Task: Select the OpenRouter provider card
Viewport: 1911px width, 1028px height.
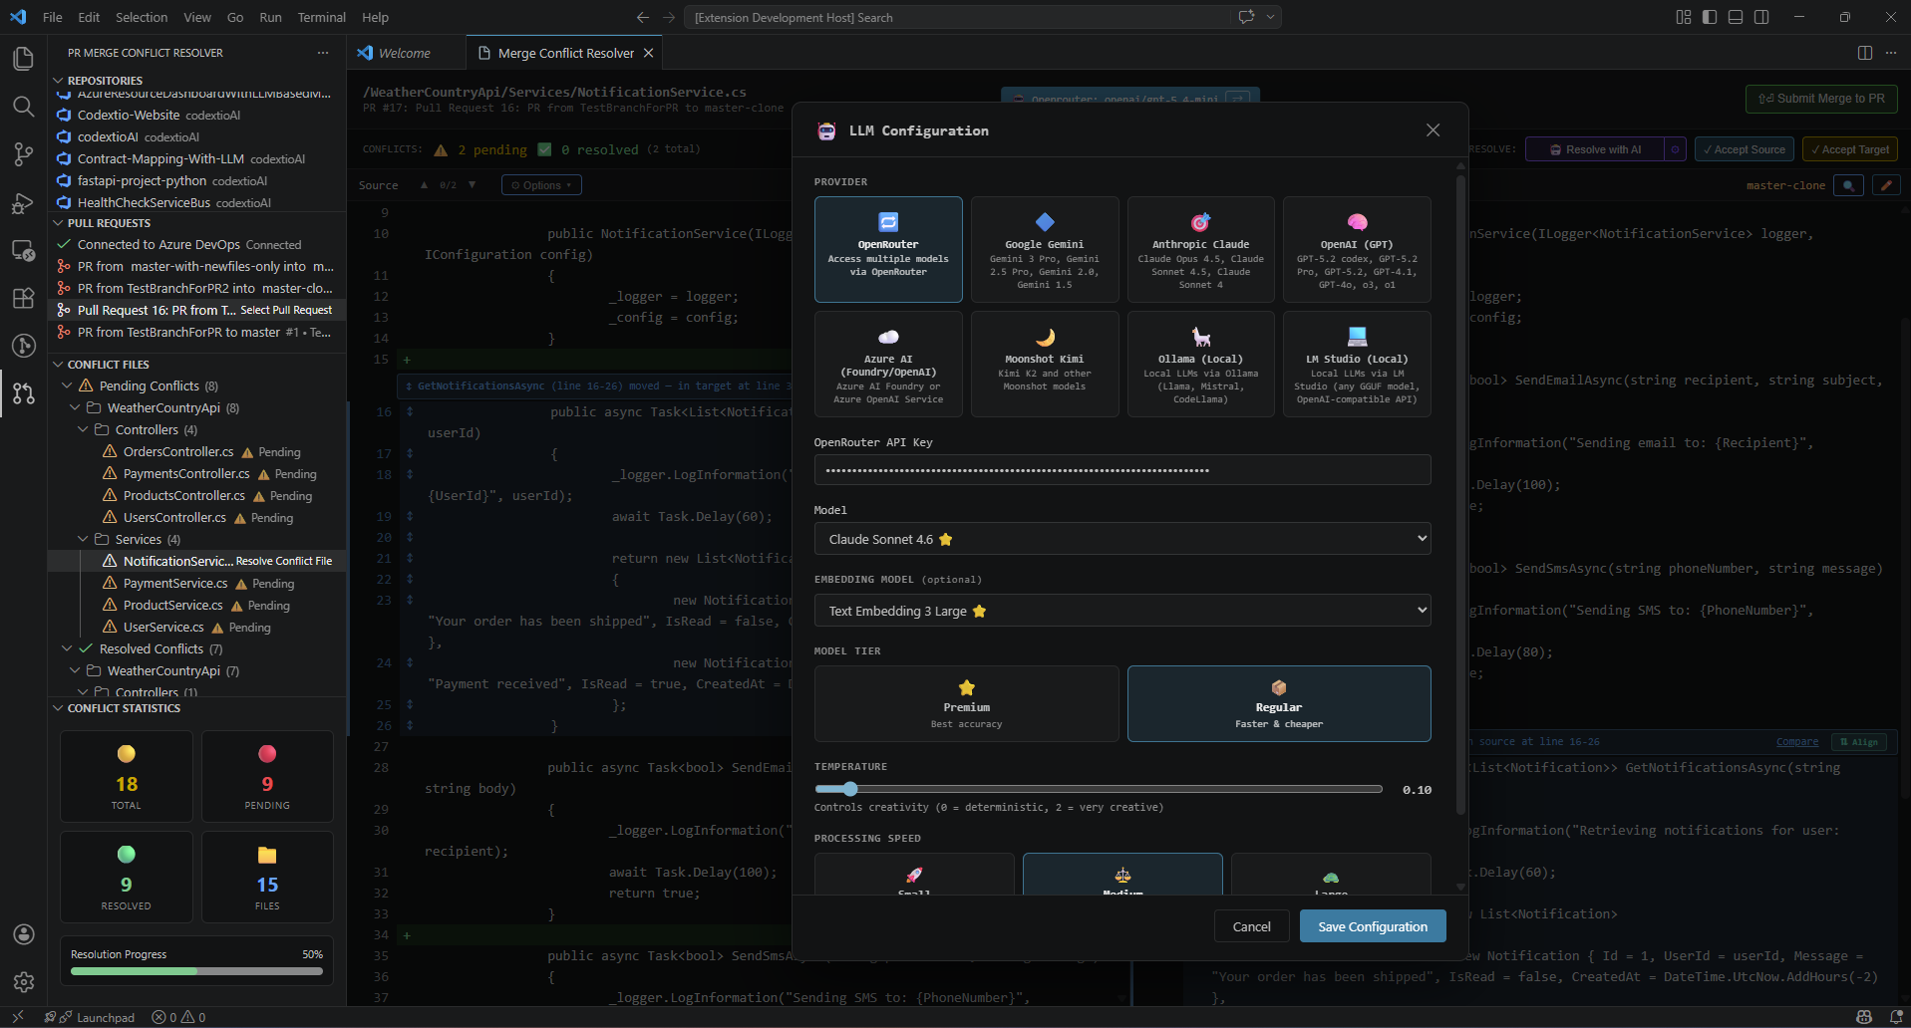Action: pos(888,249)
